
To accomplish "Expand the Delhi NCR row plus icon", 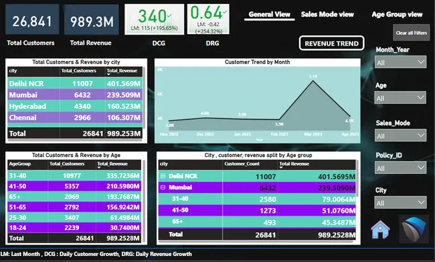I will pos(163,176).
